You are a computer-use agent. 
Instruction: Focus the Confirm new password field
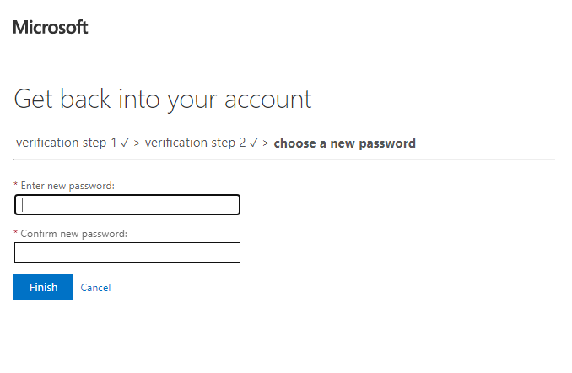pos(127,253)
